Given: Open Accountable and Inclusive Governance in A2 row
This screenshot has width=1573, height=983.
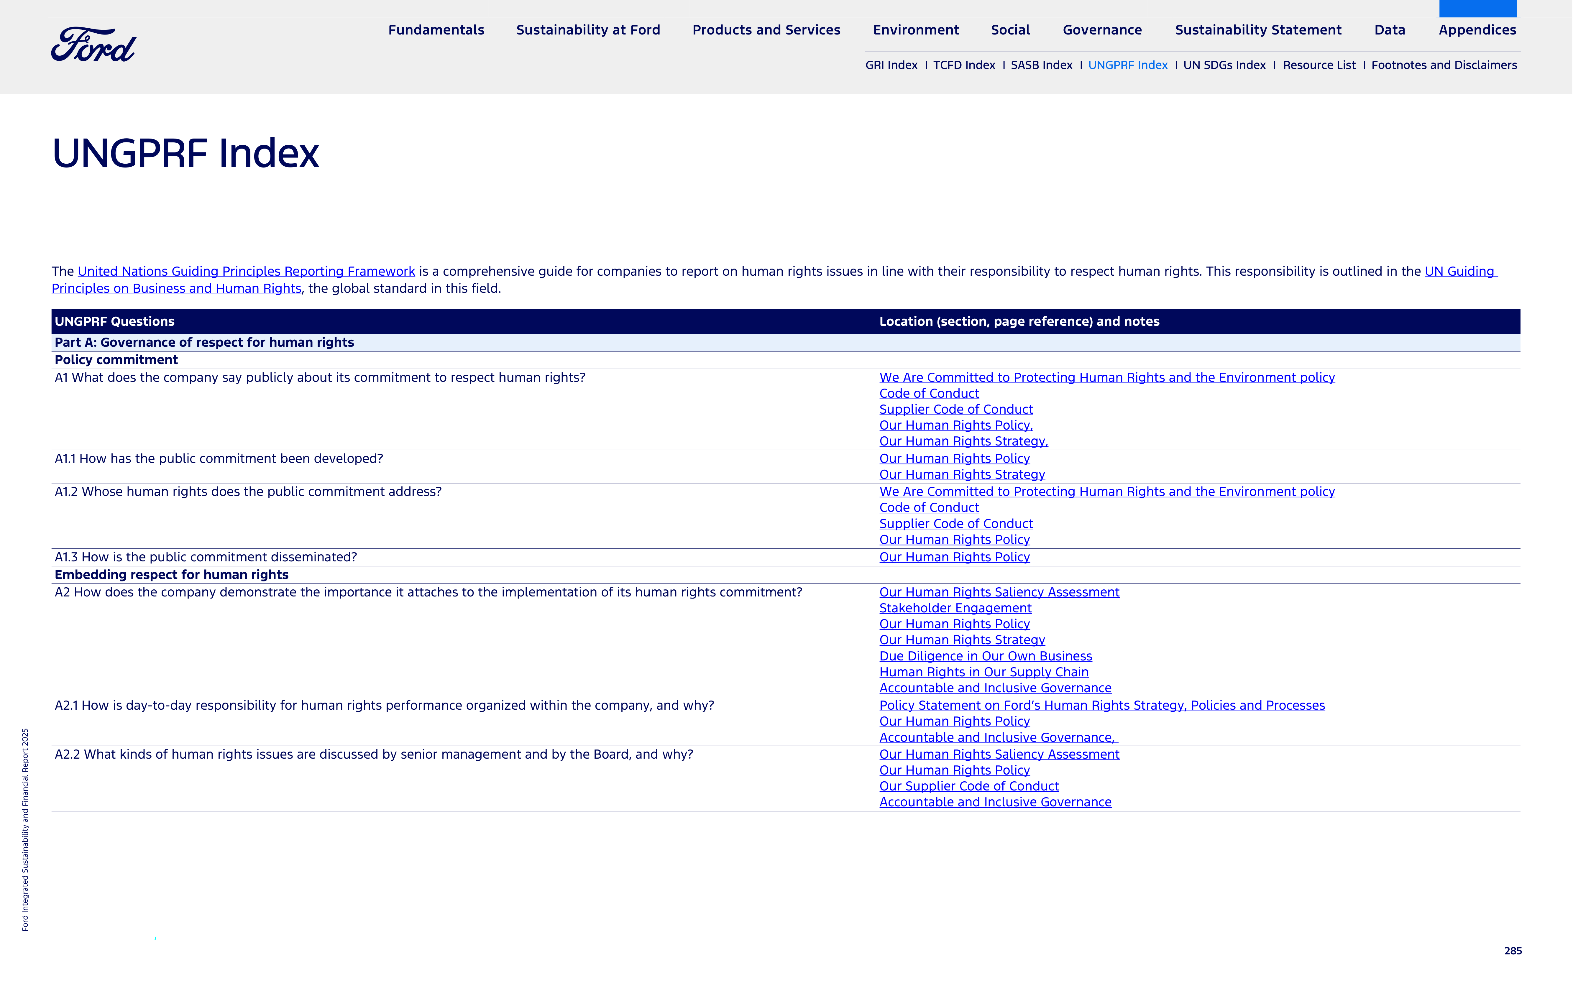Looking at the screenshot, I should (x=995, y=688).
